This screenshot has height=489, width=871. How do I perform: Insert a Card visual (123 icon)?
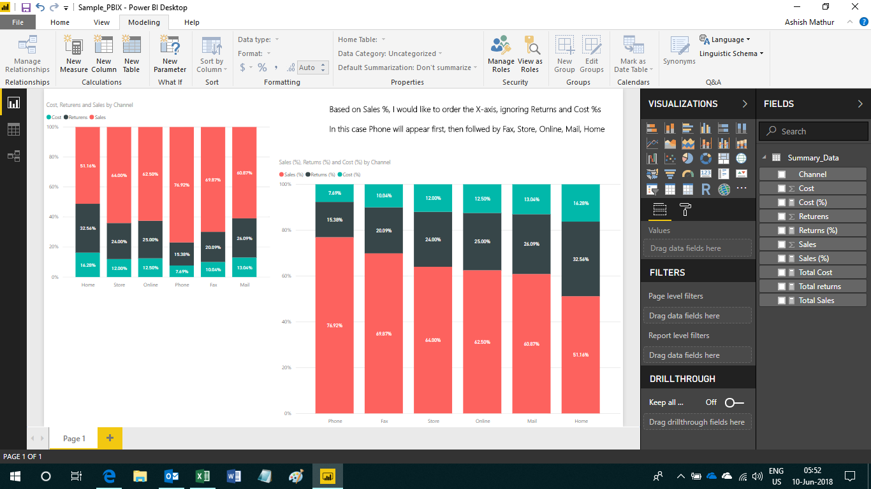(706, 174)
